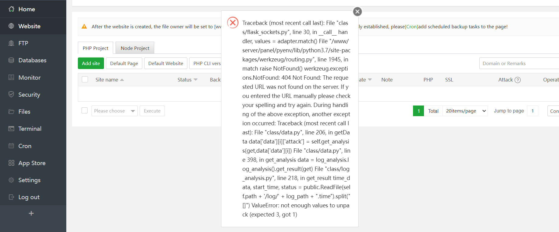Open the 20items/page selector
This screenshot has height=232, width=559.
[465, 111]
